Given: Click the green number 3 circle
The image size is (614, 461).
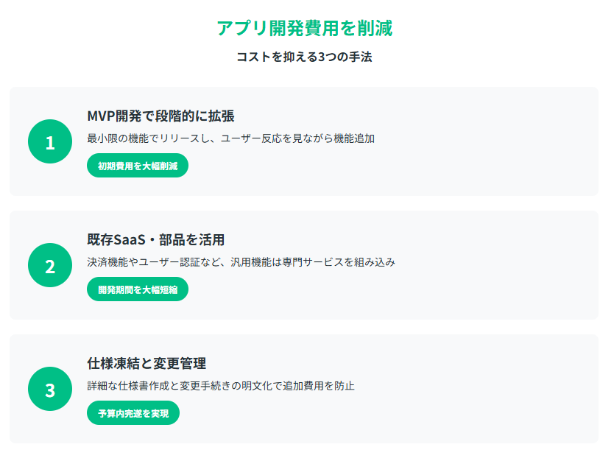Looking at the screenshot, I should (x=50, y=389).
